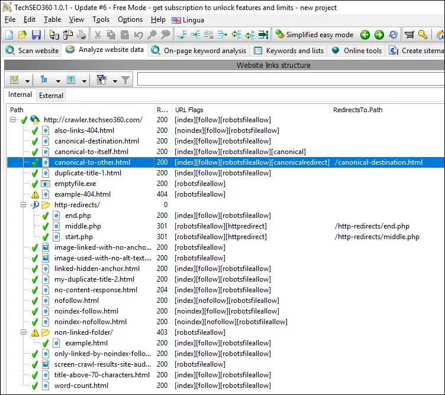Select the example-404.html row
445x395 pixels.
tap(82, 194)
